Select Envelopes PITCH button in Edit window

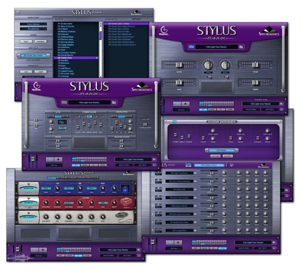(129, 116)
